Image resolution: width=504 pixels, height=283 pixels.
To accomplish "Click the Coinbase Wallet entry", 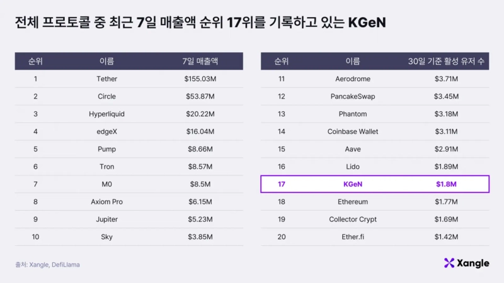I will click(353, 131).
